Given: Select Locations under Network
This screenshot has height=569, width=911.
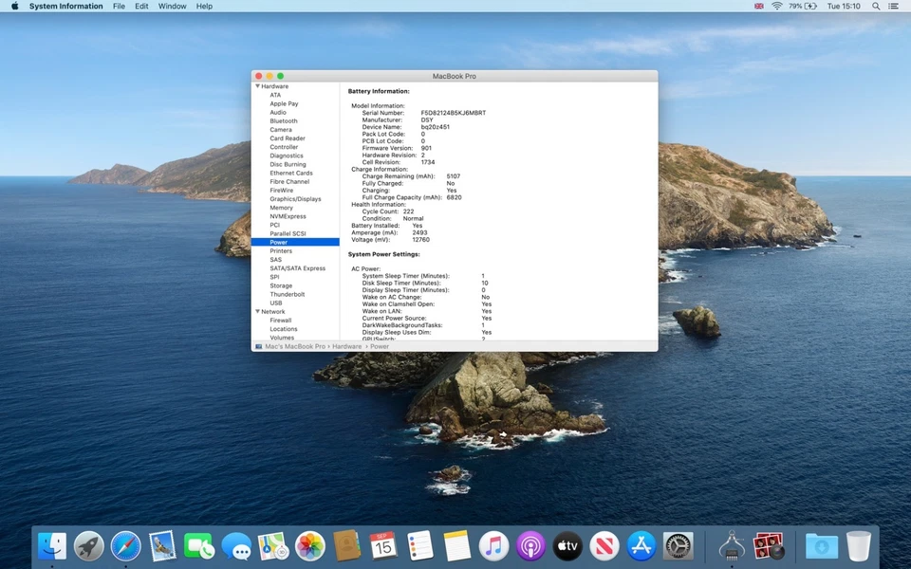Looking at the screenshot, I should (x=284, y=329).
